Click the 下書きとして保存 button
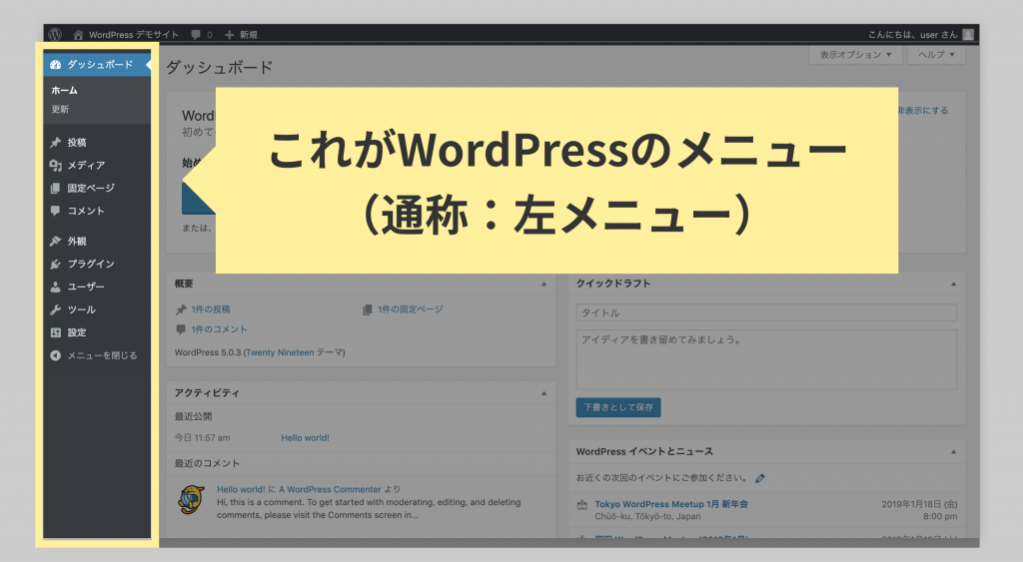 617,407
